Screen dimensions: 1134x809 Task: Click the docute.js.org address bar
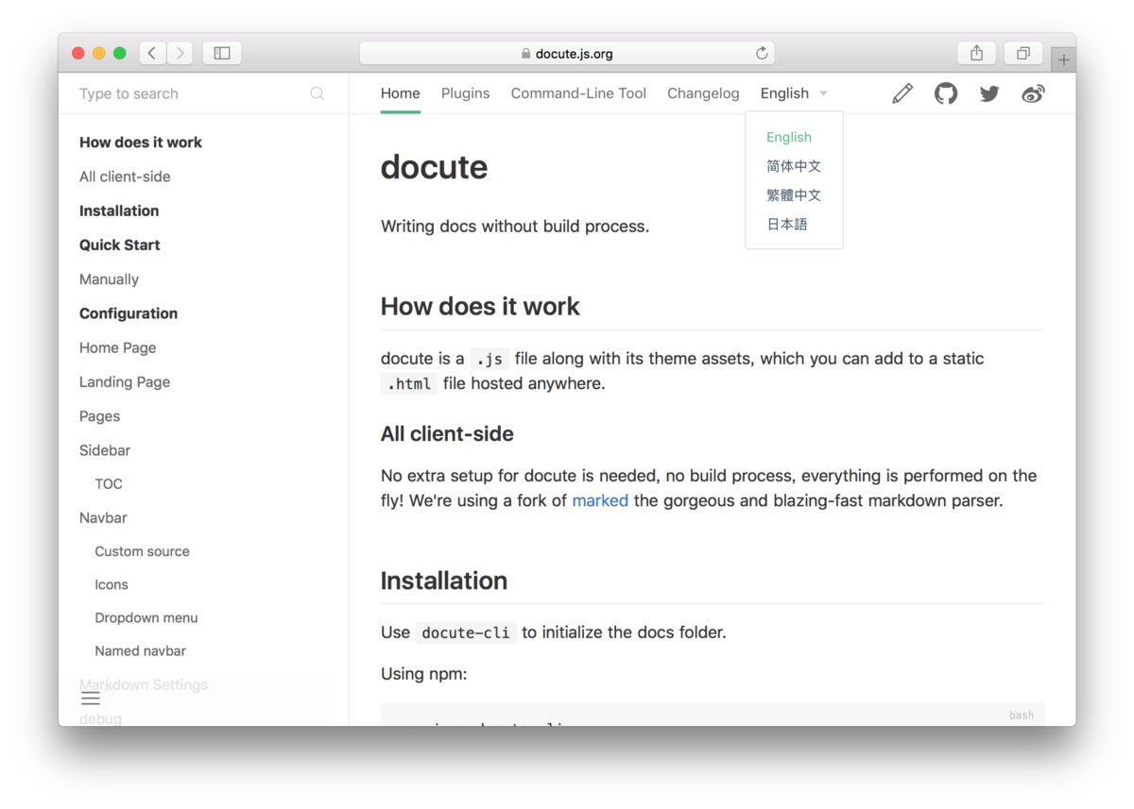coord(567,54)
